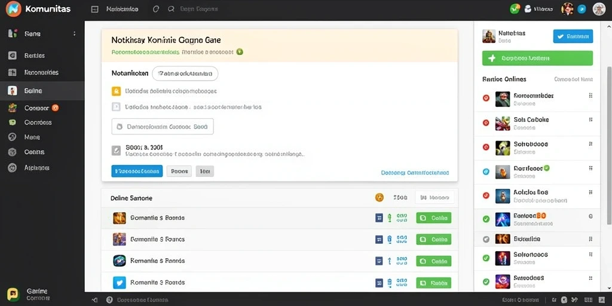Open the kebab menu next to Sans
Screen dimensions: 612x306
point(74,34)
